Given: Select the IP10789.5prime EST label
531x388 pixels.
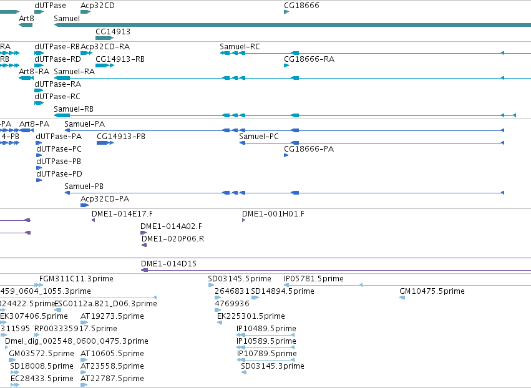Looking at the screenshot, I should (266, 354).
